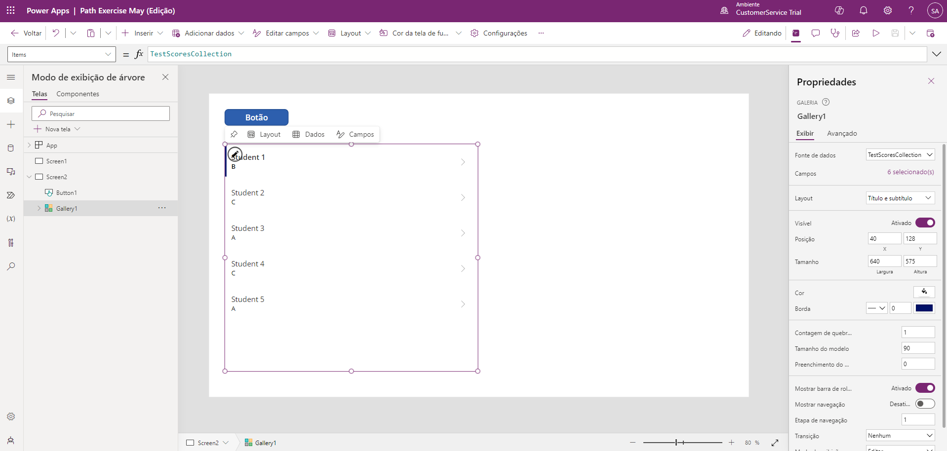Select the Exibir tab
Image resolution: width=947 pixels, height=451 pixels.
(x=805, y=133)
